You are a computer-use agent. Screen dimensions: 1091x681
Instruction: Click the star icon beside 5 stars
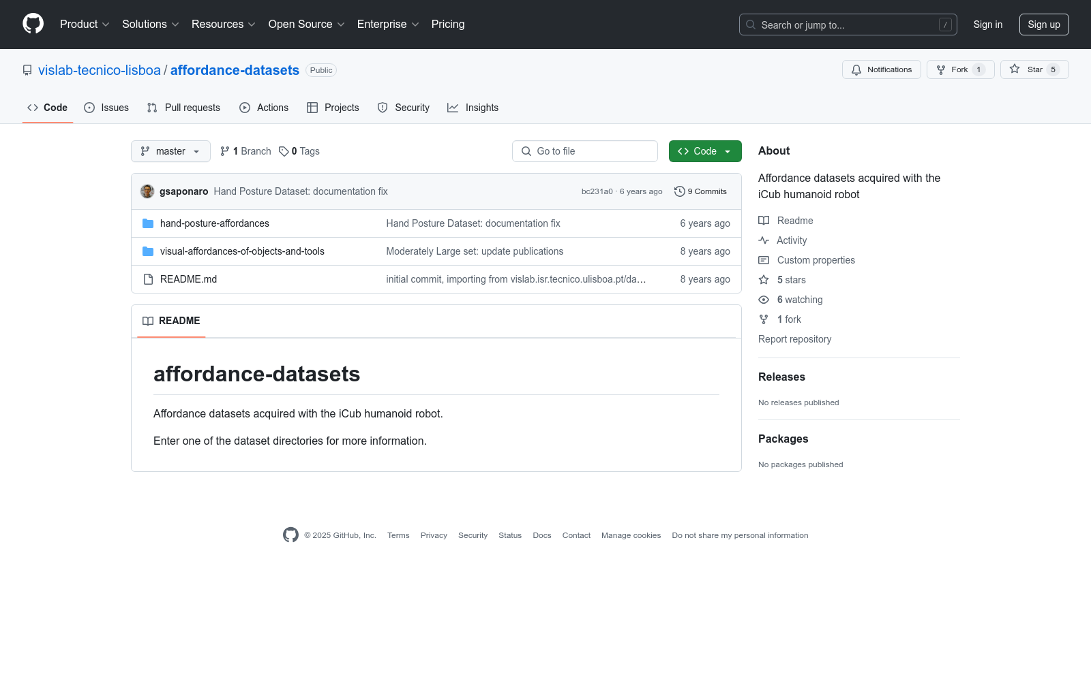point(764,280)
